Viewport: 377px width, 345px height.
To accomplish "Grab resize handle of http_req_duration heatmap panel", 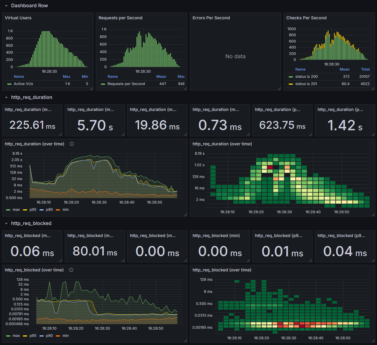I will pos(373,215).
